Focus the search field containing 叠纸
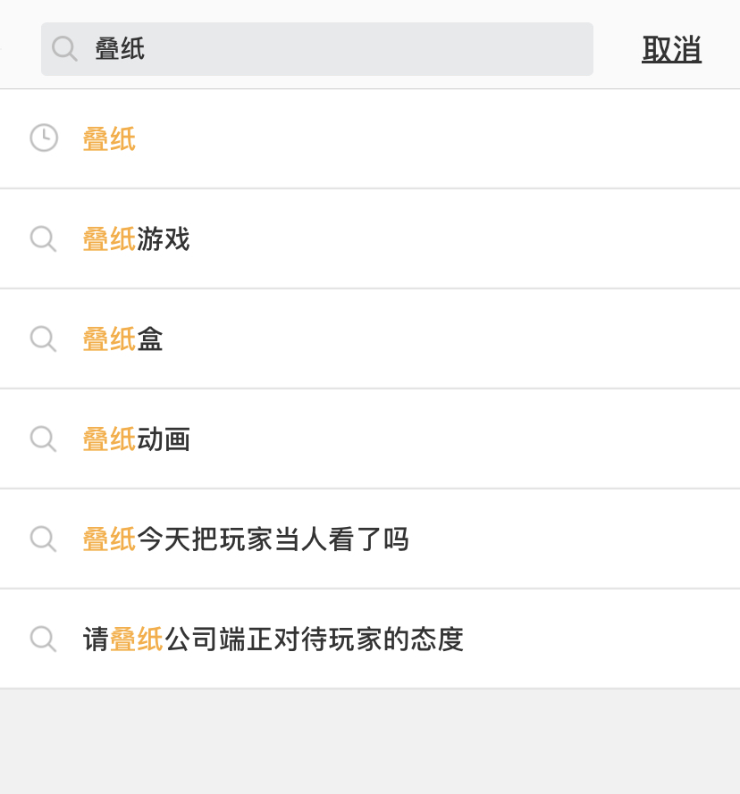The height and width of the screenshot is (794, 740). [317, 49]
